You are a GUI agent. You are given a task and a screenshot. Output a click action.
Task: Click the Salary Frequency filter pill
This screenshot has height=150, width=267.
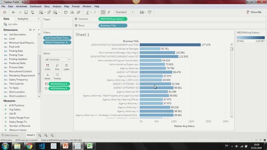[x=57, y=42]
